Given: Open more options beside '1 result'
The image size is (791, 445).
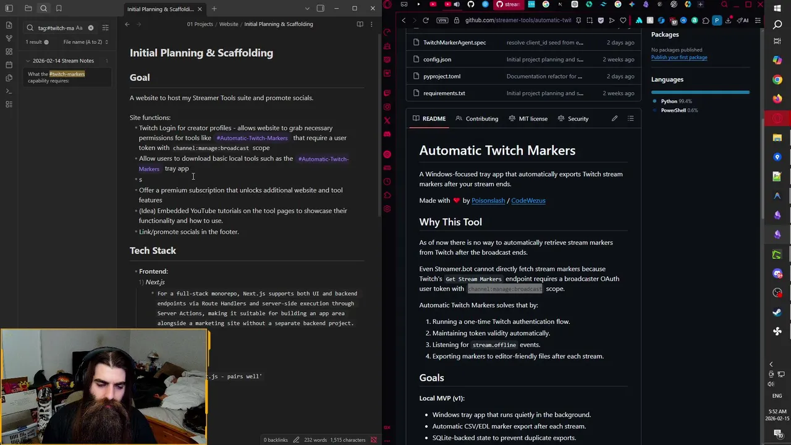Looking at the screenshot, I should 46,42.
